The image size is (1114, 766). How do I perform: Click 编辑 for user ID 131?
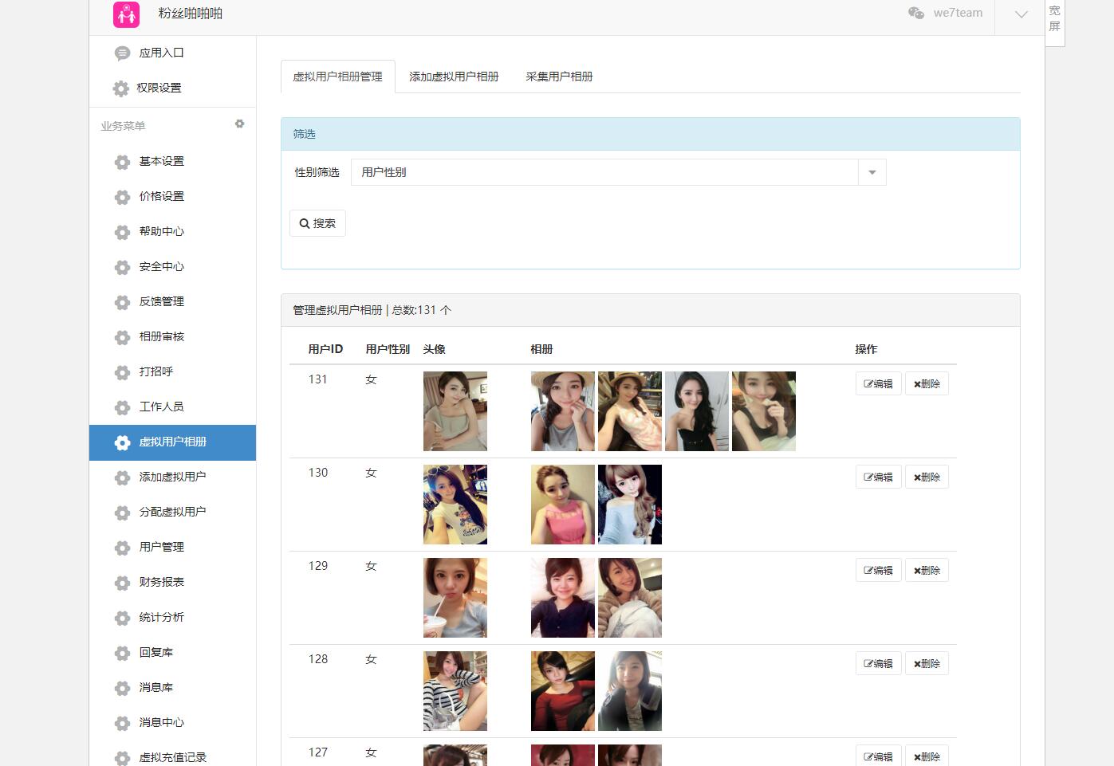878,383
